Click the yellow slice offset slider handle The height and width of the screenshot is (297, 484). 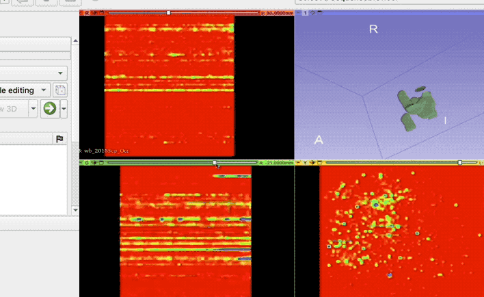click(459, 163)
